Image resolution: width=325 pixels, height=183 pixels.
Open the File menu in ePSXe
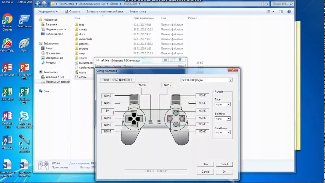tap(100, 66)
